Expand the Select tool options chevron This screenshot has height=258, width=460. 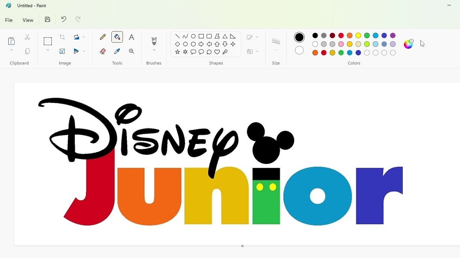(x=48, y=50)
